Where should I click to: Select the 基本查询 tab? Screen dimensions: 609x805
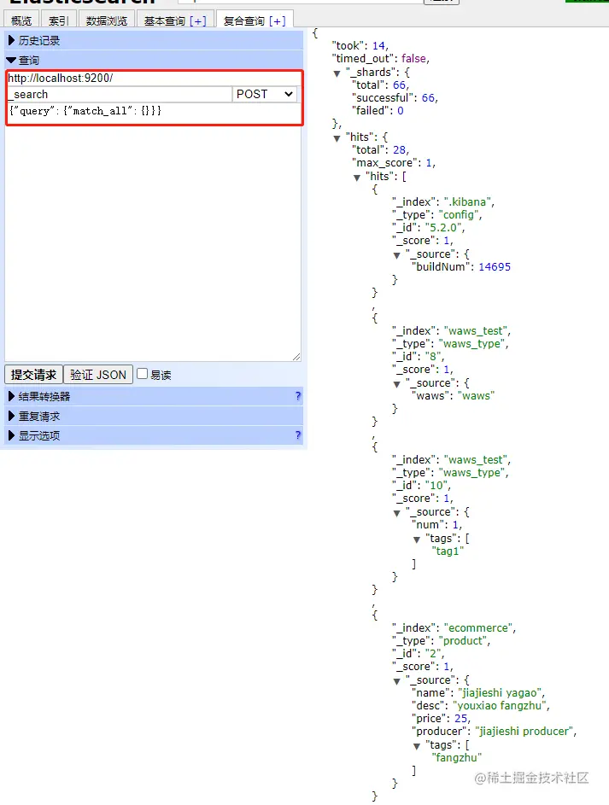click(x=164, y=20)
